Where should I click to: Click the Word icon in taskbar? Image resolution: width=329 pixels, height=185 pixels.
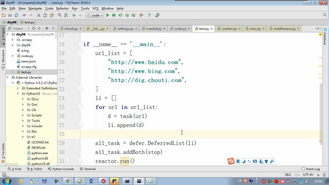click(92, 181)
